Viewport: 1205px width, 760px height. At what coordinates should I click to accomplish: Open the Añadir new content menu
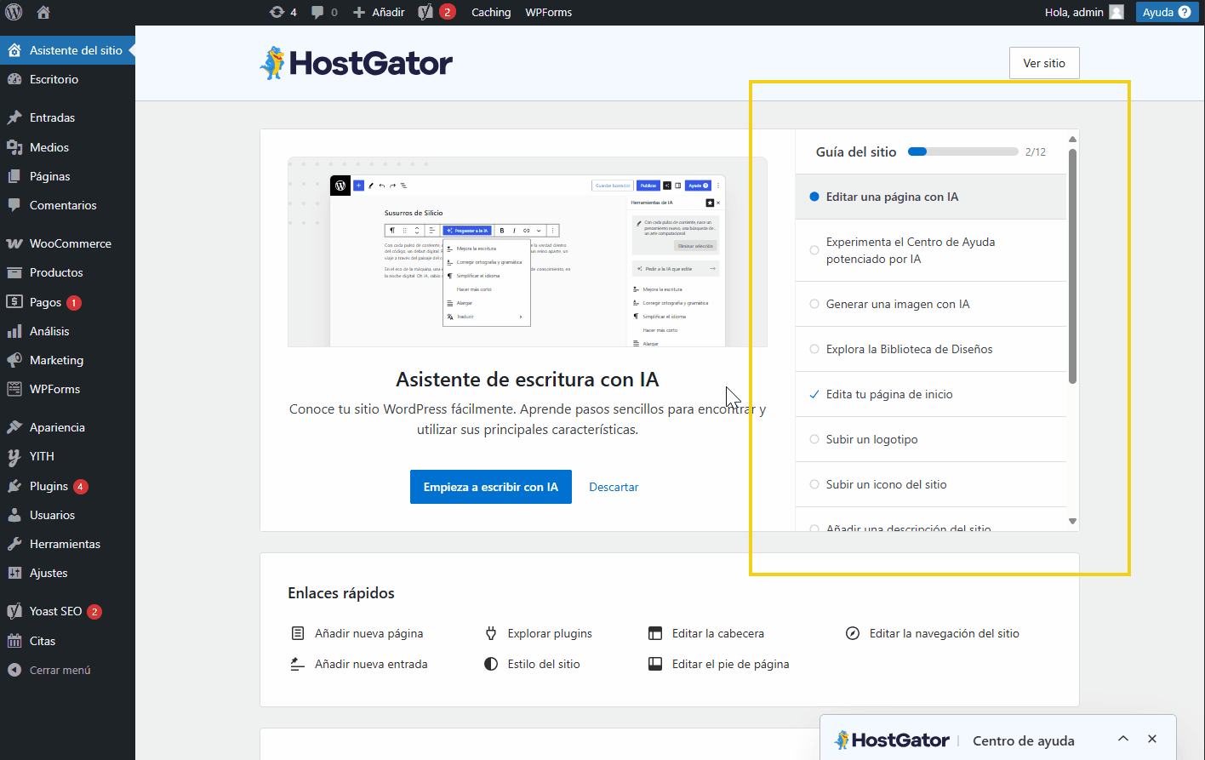[379, 12]
